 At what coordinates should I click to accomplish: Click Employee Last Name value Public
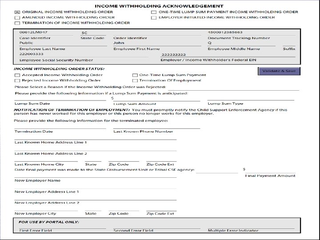click(x=26, y=43)
